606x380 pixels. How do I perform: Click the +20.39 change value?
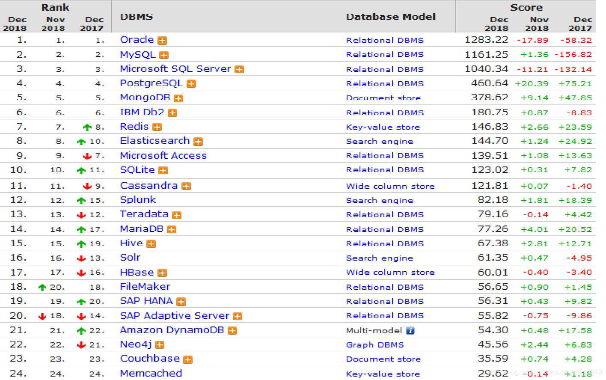click(x=532, y=84)
